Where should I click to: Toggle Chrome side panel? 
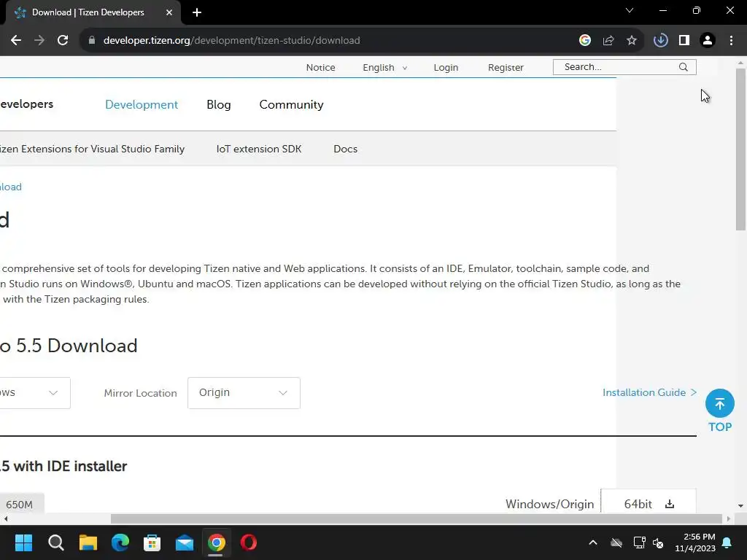click(684, 41)
